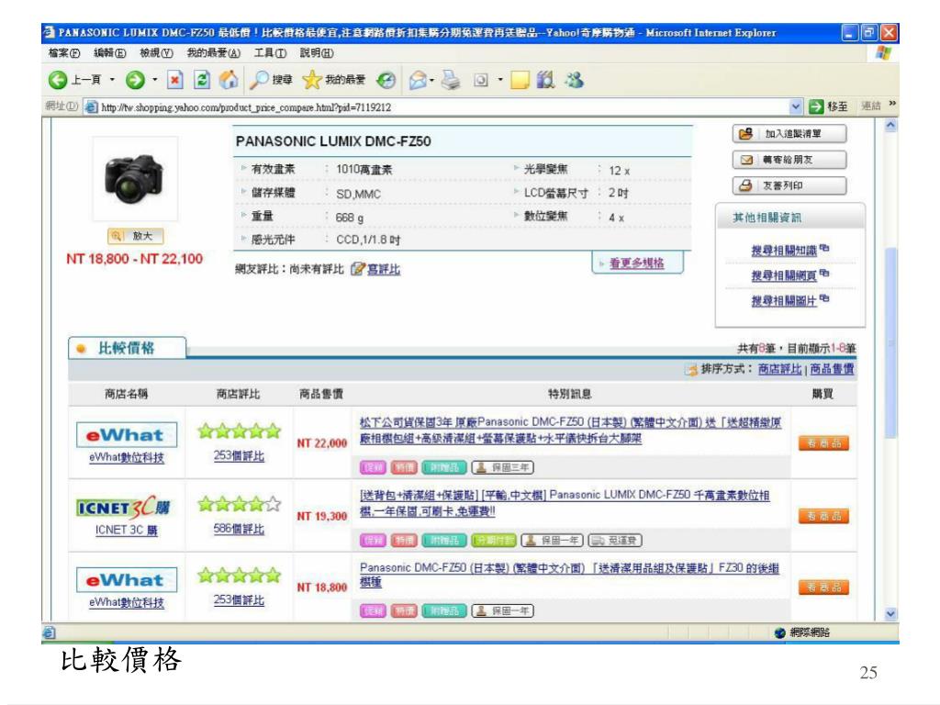Go back with the 上一頁 button
This screenshot has width=940, height=705.
point(74,80)
